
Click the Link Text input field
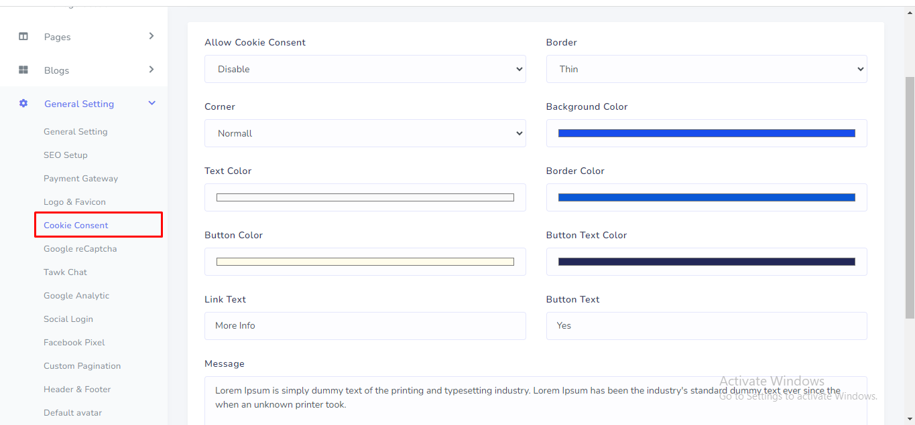tap(365, 326)
